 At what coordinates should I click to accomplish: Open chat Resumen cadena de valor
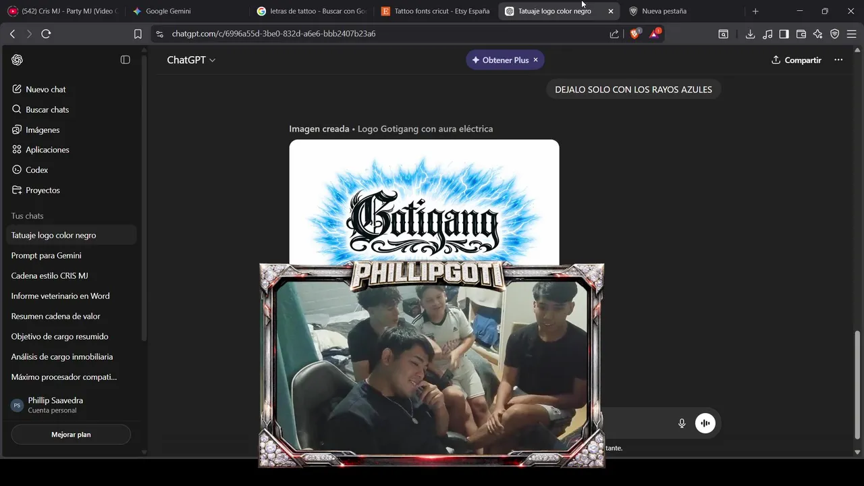pyautogui.click(x=71, y=316)
